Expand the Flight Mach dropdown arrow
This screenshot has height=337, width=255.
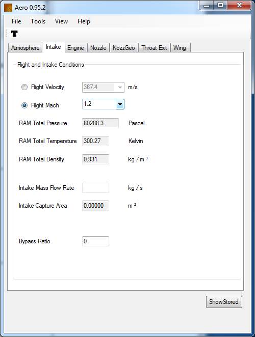point(120,104)
